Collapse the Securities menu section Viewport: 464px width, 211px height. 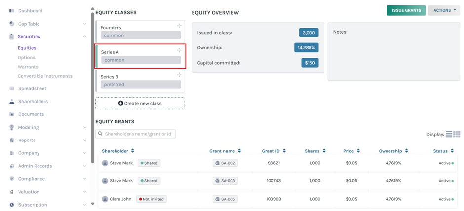pyautogui.click(x=85, y=37)
